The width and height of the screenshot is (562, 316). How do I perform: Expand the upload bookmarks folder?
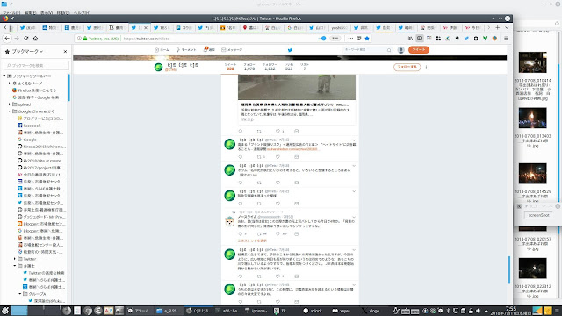(x=10, y=104)
